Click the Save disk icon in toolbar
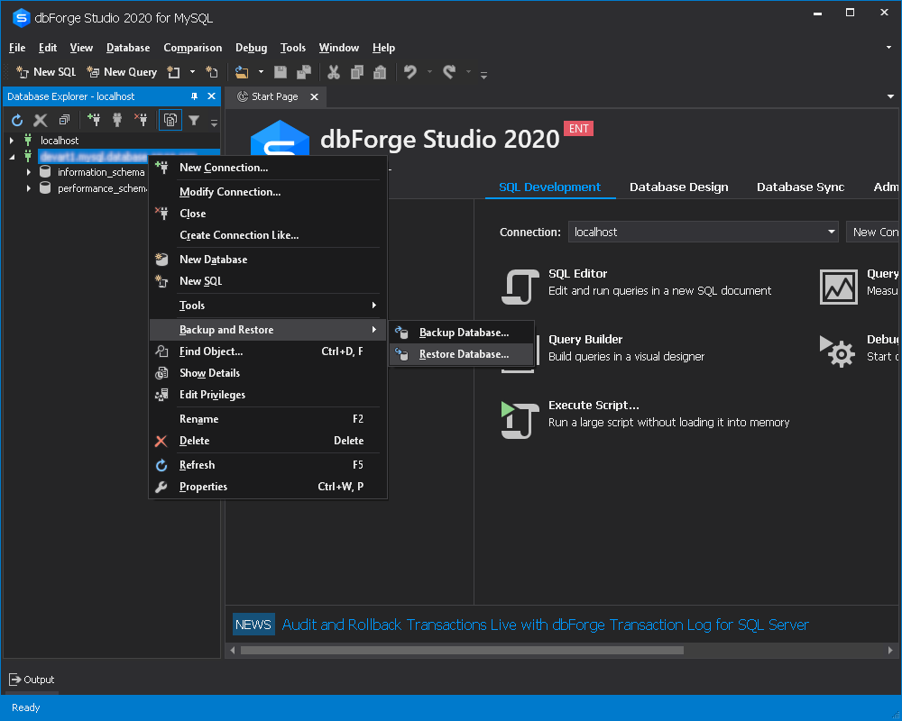The width and height of the screenshot is (902, 721). click(281, 72)
